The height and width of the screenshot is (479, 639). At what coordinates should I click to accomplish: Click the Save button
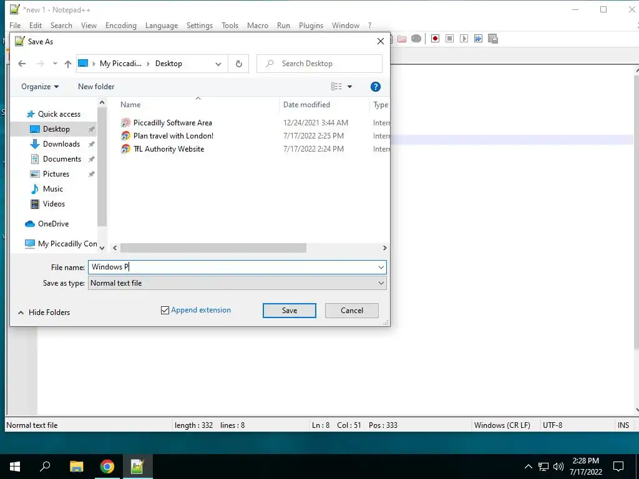point(290,311)
